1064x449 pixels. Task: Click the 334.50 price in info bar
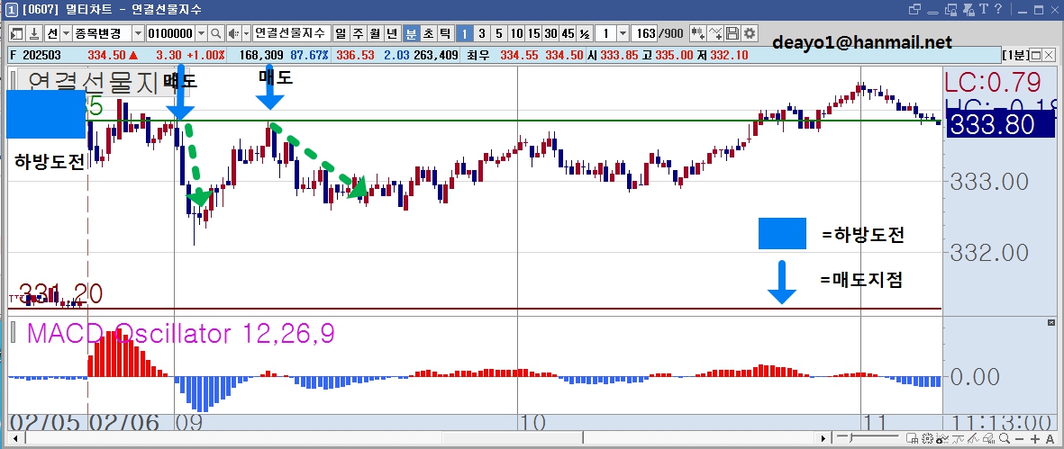[x=107, y=55]
